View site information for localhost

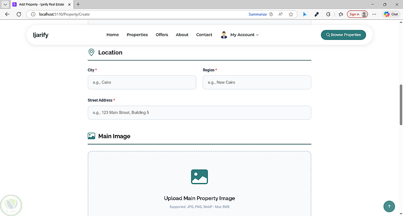[33, 14]
